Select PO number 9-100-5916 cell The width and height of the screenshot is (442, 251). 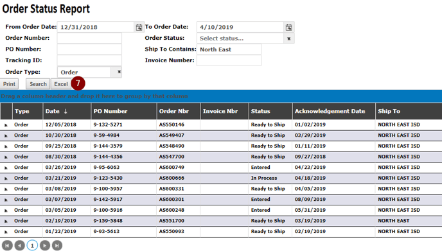pos(123,210)
